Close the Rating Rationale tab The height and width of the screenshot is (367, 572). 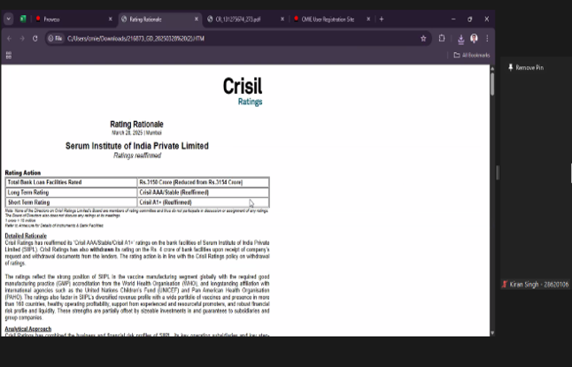tap(197, 19)
